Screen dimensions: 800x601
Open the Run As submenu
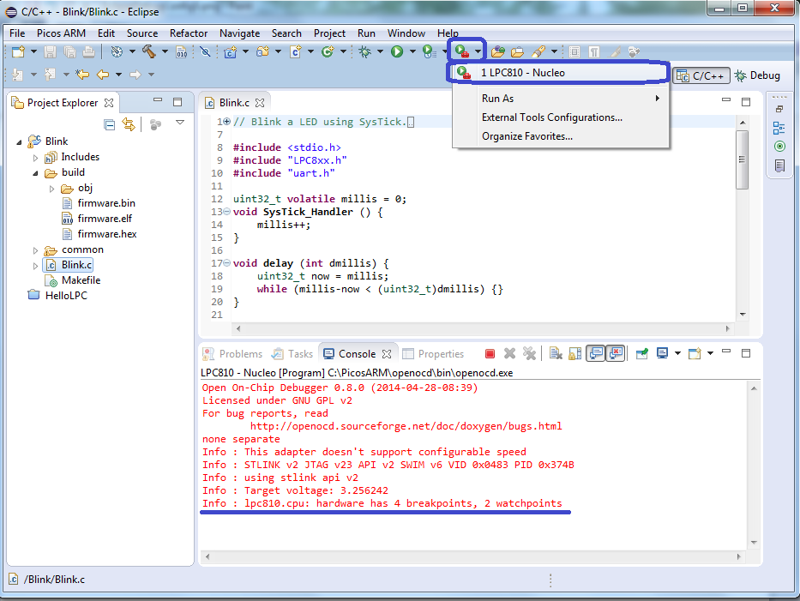562,99
